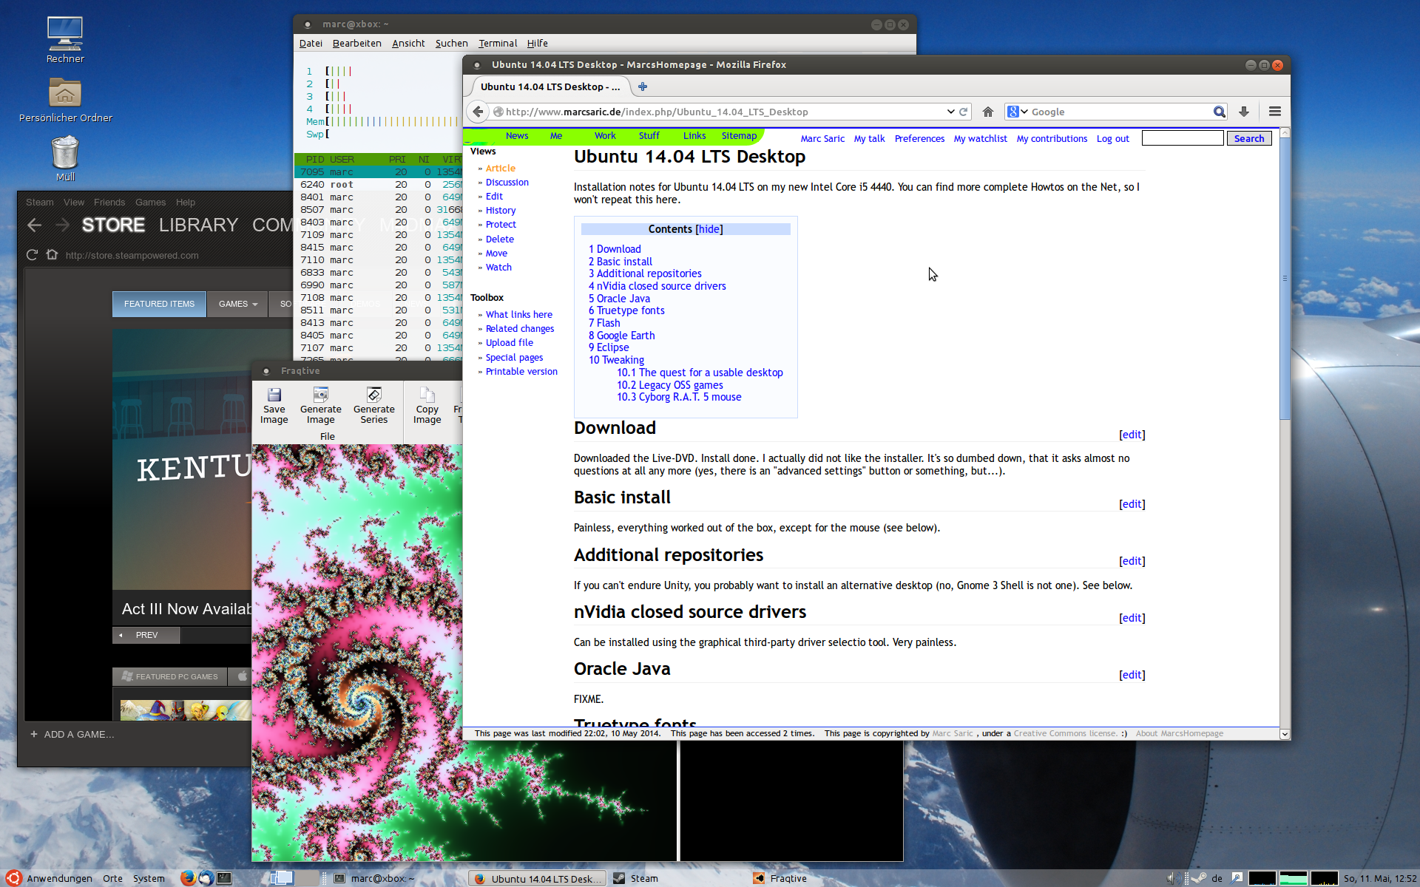
Task: Open the Oracle Java contents link
Action: 620,299
